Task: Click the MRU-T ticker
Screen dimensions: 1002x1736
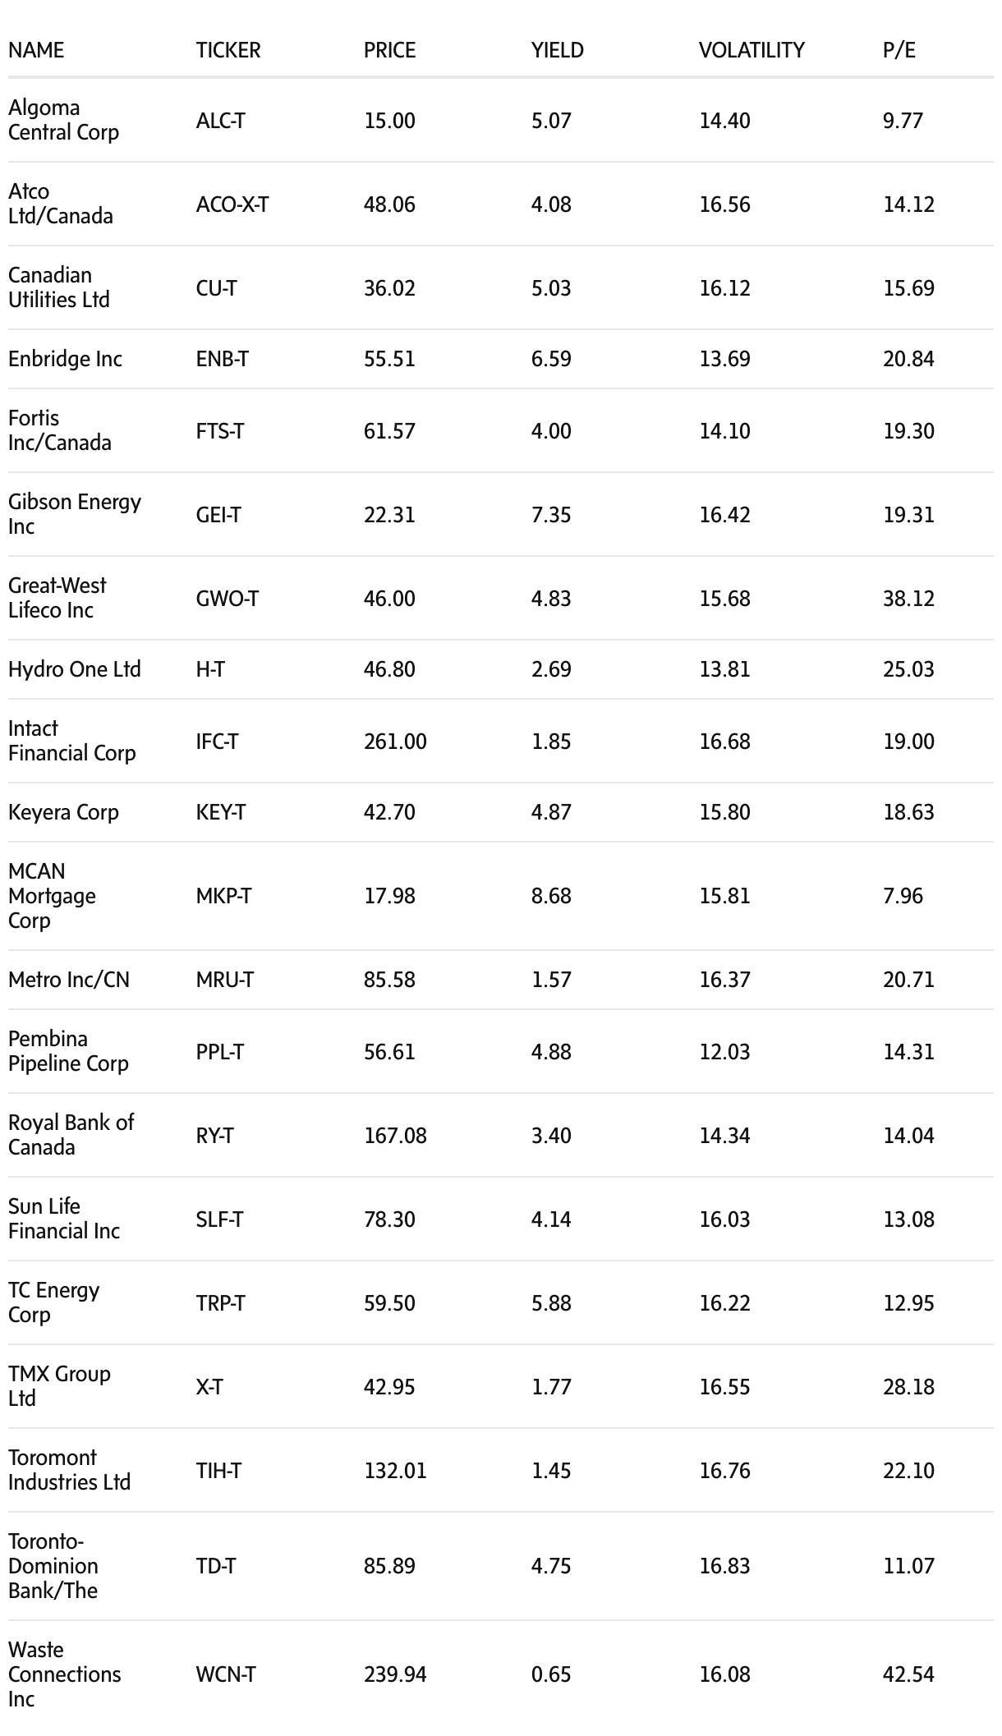Action: pyautogui.click(x=225, y=980)
